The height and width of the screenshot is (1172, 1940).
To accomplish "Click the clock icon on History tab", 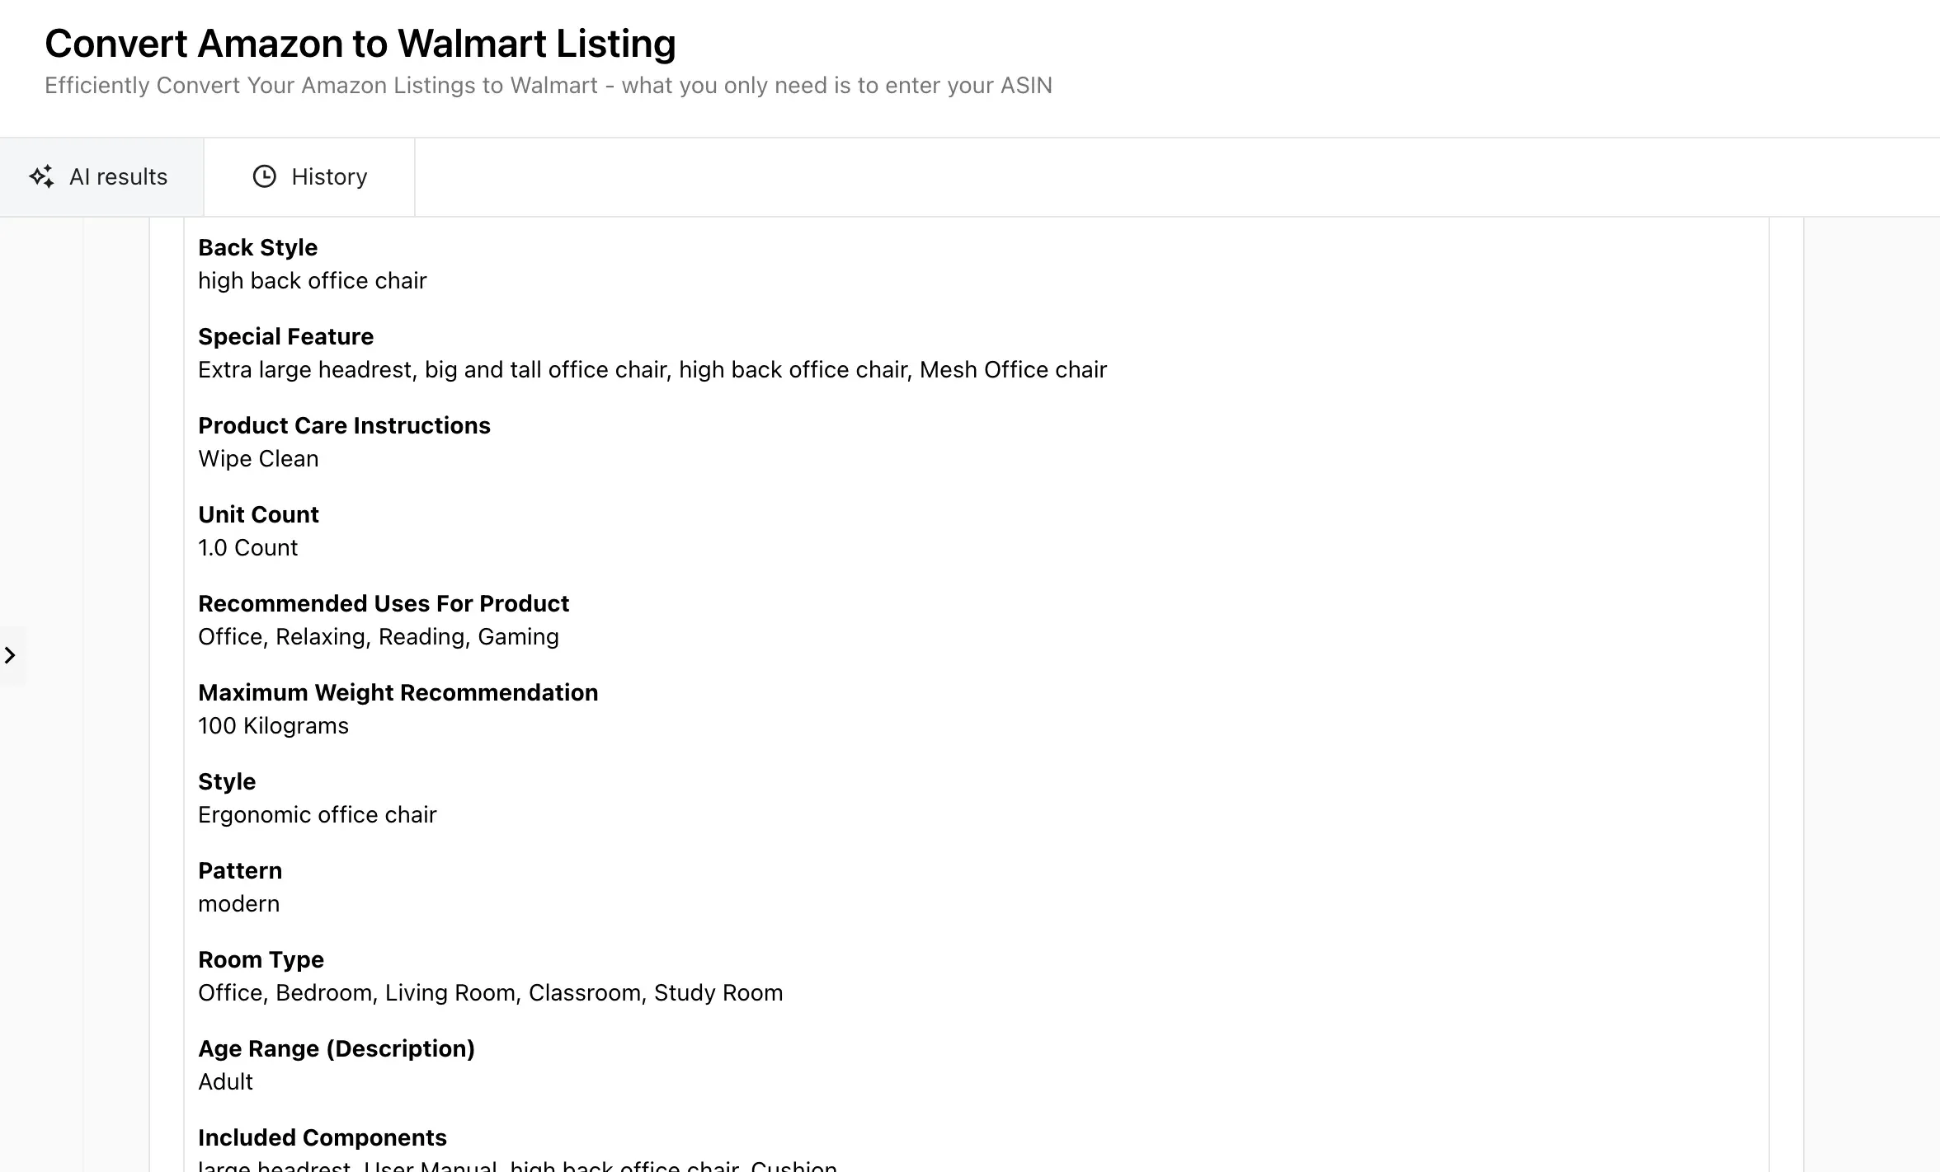I will coord(263,176).
